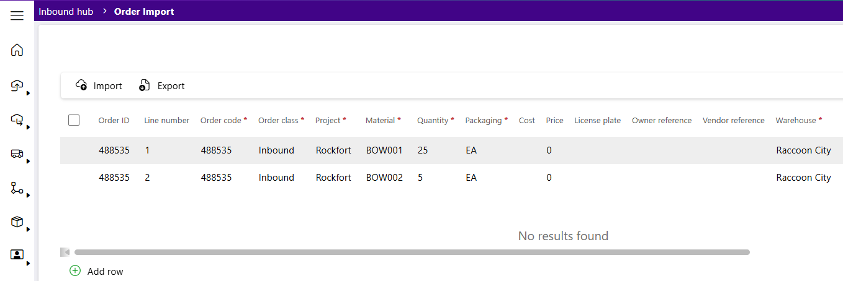The height and width of the screenshot is (281, 843).
Task: Expand the cloud upload submenu arrow
Action: pyautogui.click(x=28, y=93)
